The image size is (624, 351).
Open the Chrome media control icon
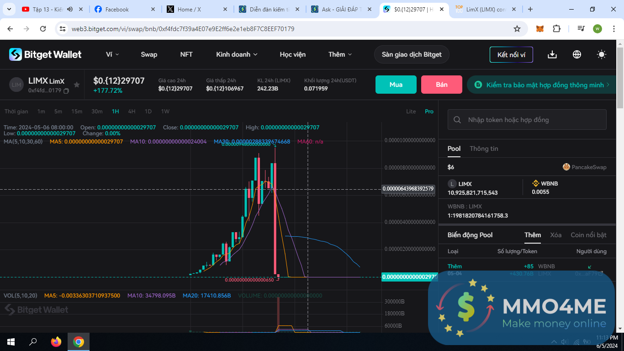[581, 29]
